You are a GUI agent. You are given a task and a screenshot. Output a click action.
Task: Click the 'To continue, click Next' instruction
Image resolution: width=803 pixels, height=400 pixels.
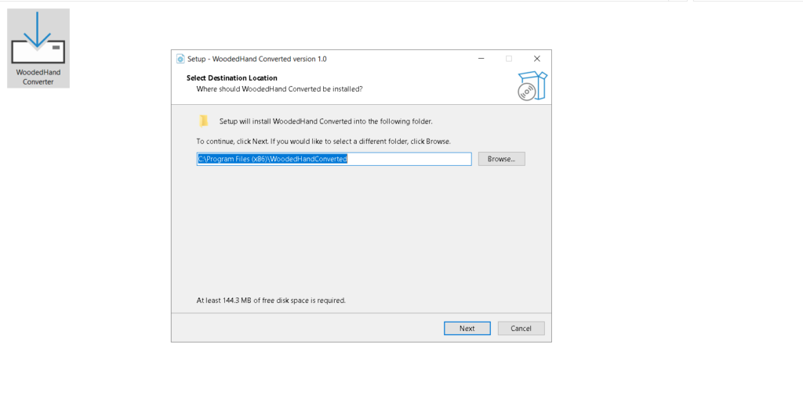322,141
